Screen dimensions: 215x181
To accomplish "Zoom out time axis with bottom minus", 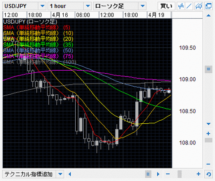I will [168, 174].
